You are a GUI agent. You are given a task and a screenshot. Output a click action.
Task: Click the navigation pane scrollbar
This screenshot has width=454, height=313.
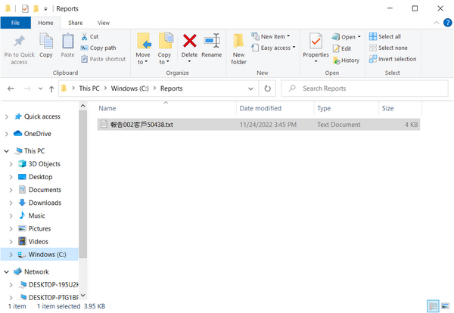point(82,184)
